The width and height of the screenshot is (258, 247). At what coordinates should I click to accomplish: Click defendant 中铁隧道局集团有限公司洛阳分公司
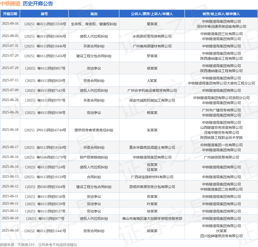coord(221,98)
